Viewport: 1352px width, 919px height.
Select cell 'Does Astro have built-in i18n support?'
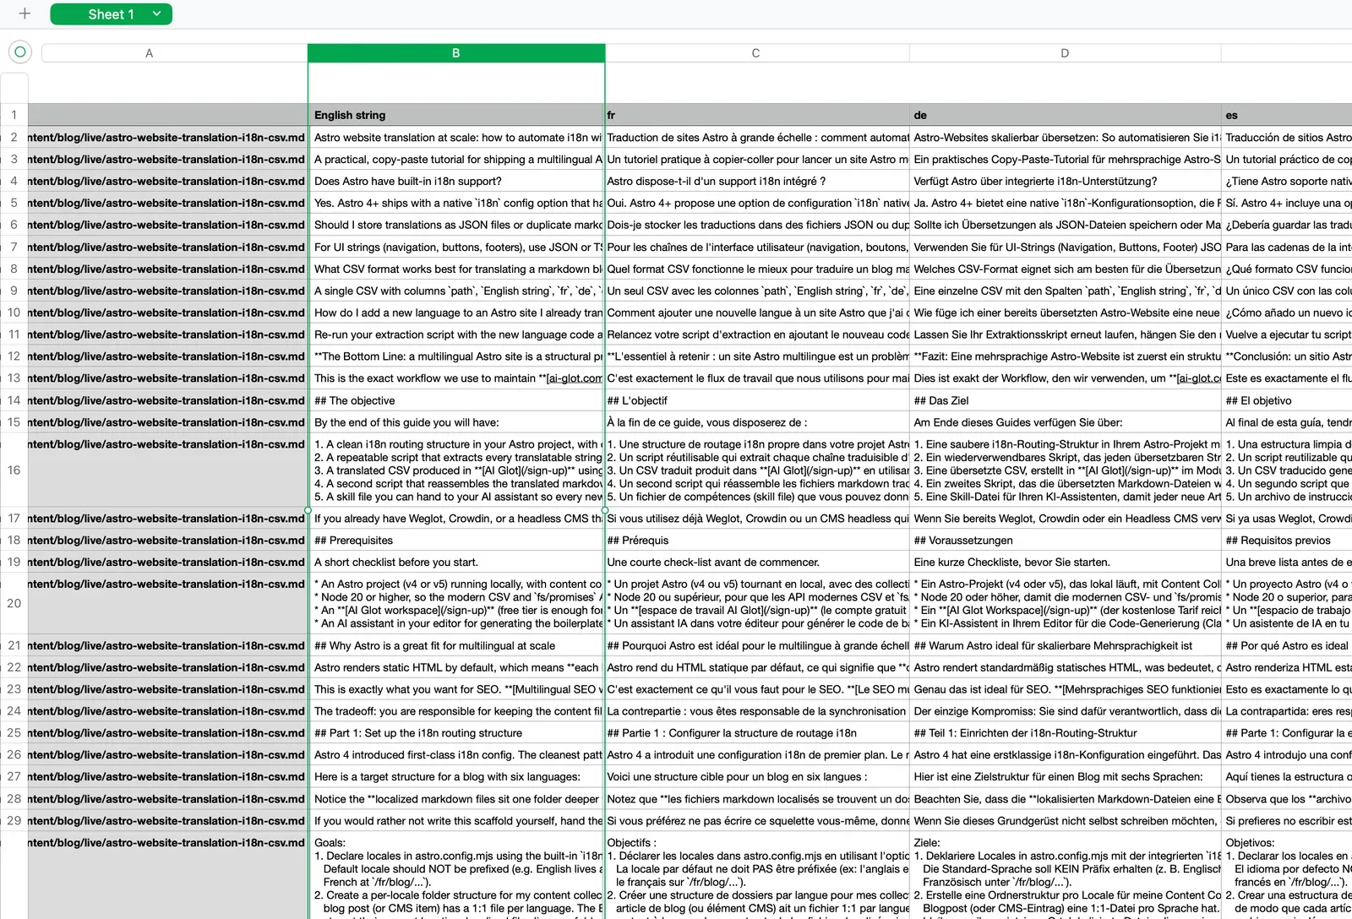456,181
